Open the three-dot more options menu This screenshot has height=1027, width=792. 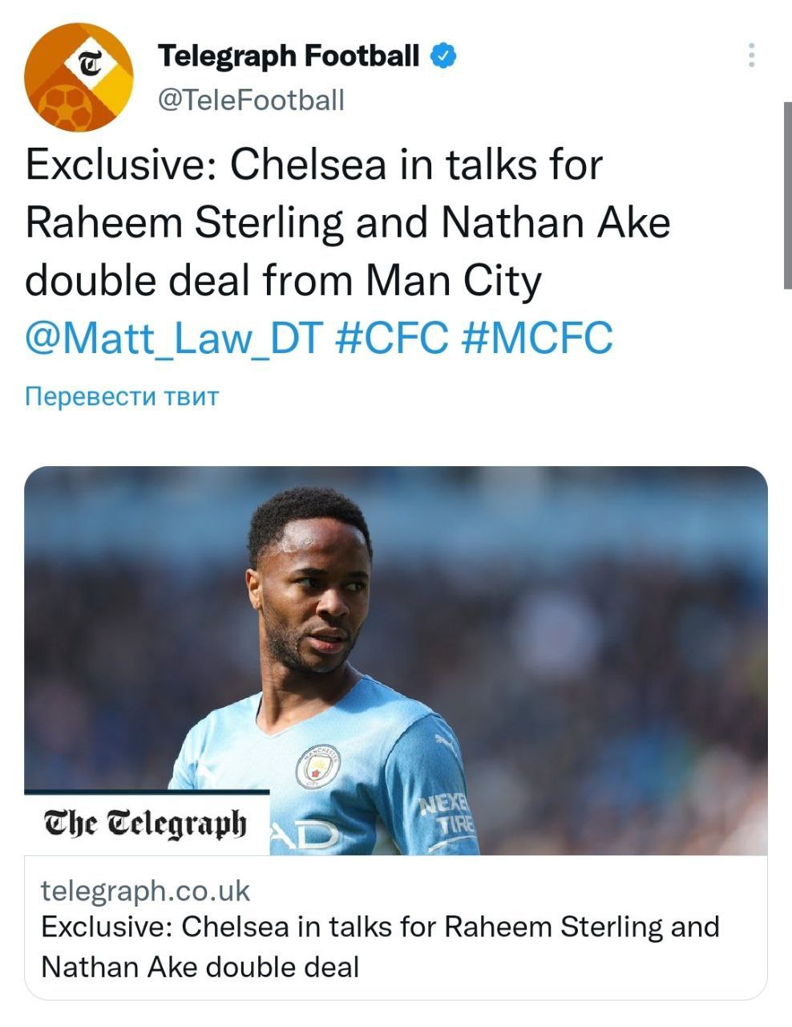pos(751,55)
